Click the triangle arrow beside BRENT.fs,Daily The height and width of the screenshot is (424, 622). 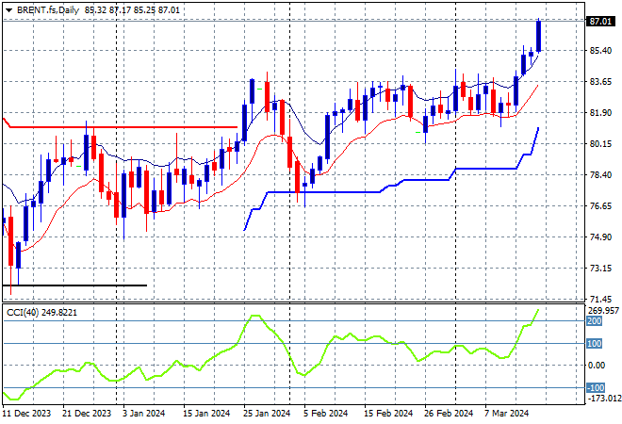(x=8, y=9)
